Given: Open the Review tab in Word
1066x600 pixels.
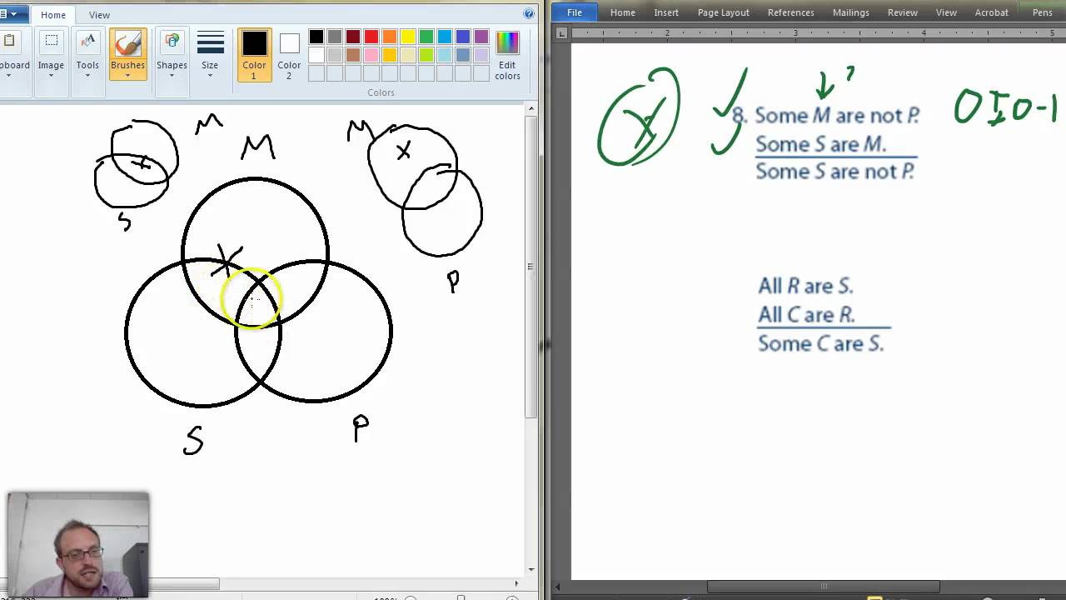Looking at the screenshot, I should point(903,12).
